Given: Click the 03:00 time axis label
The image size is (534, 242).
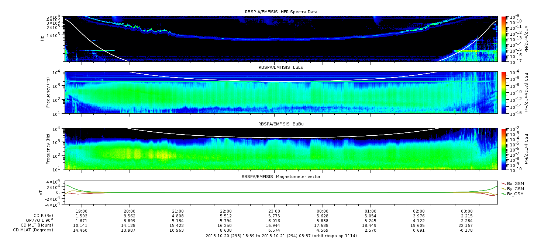Looking at the screenshot, I should [467, 211].
